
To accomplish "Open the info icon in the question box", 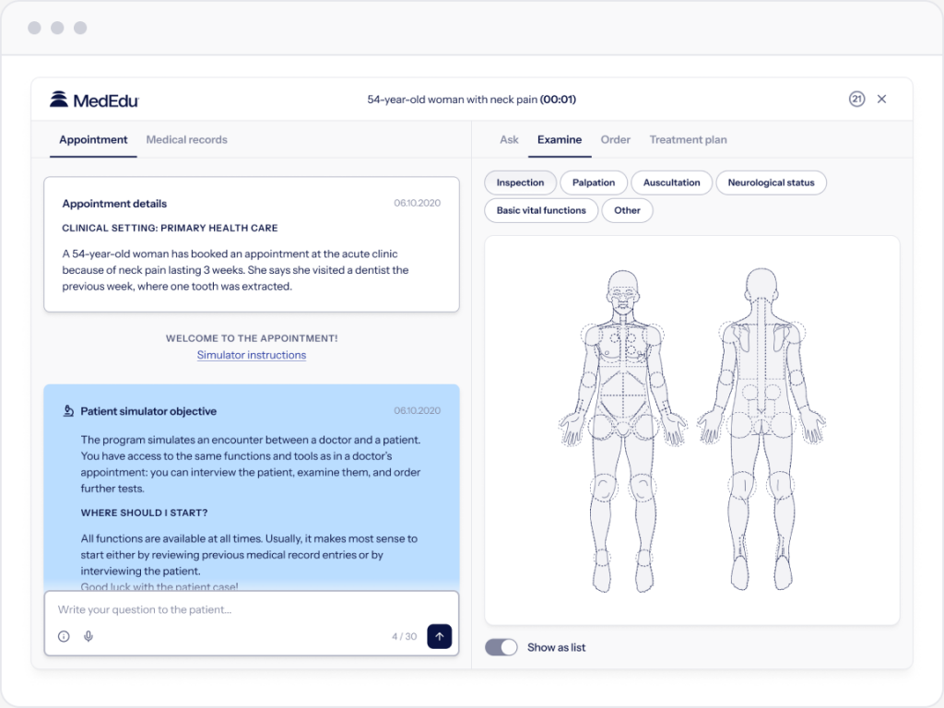I will click(64, 636).
